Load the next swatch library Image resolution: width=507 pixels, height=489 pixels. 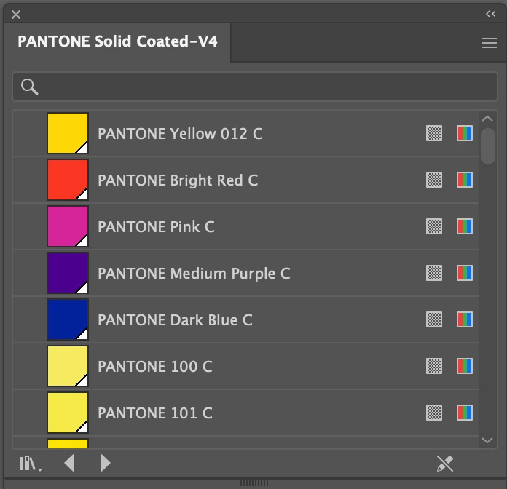(105, 463)
